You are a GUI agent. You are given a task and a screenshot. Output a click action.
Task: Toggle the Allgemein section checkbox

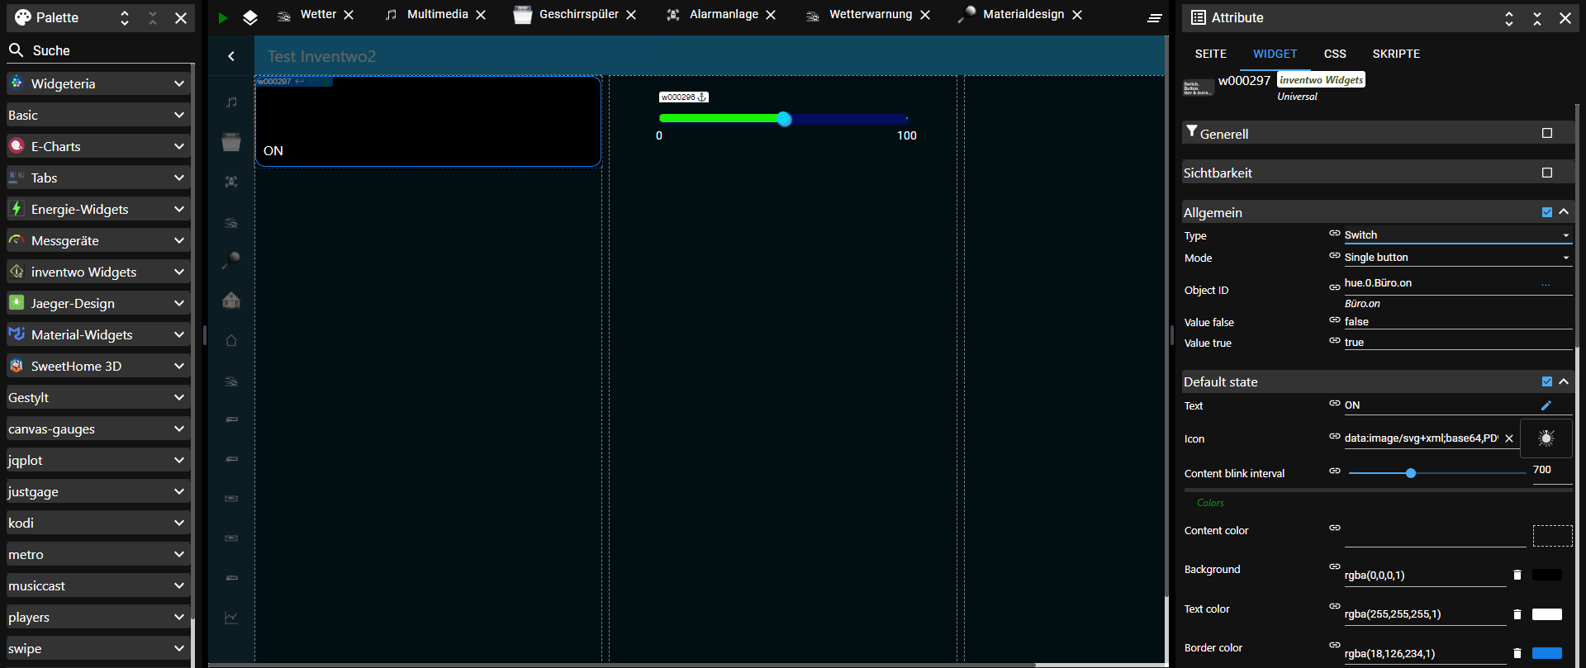coord(1547,212)
